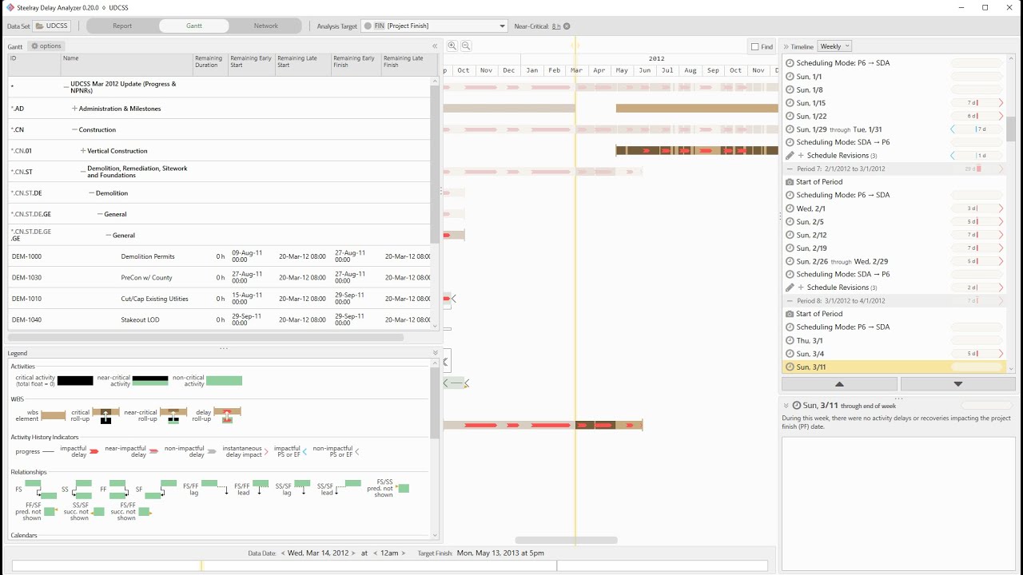Select DEM-1010 Cut/Cap Existing Utilities row
This screenshot has width=1023, height=575.
coord(219,299)
